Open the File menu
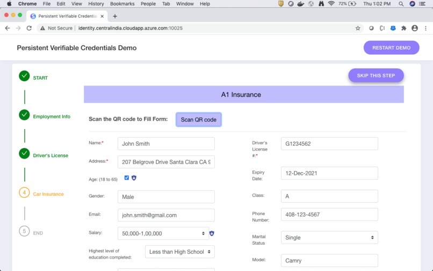Screen dimensions: 433x271 tap(47, 4)
